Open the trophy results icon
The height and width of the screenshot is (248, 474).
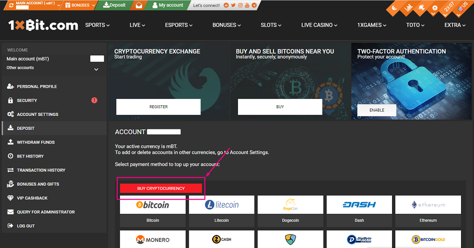pos(421,8)
